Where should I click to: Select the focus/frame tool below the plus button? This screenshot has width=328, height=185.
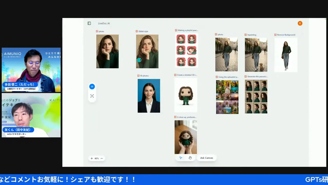point(92,96)
